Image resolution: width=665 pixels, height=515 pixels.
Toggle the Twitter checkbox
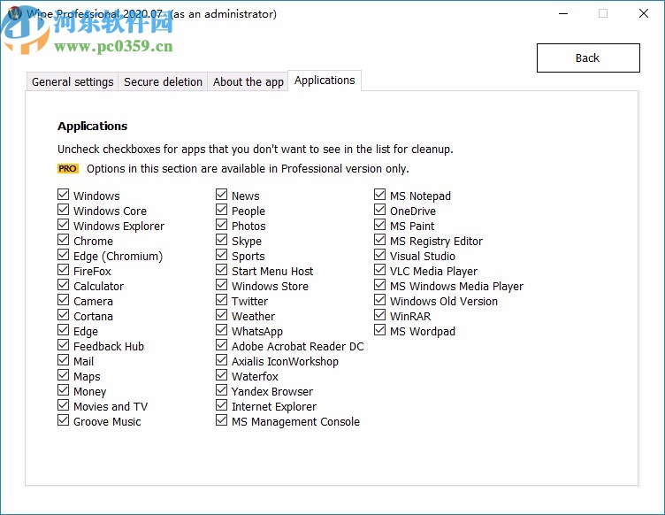(221, 300)
